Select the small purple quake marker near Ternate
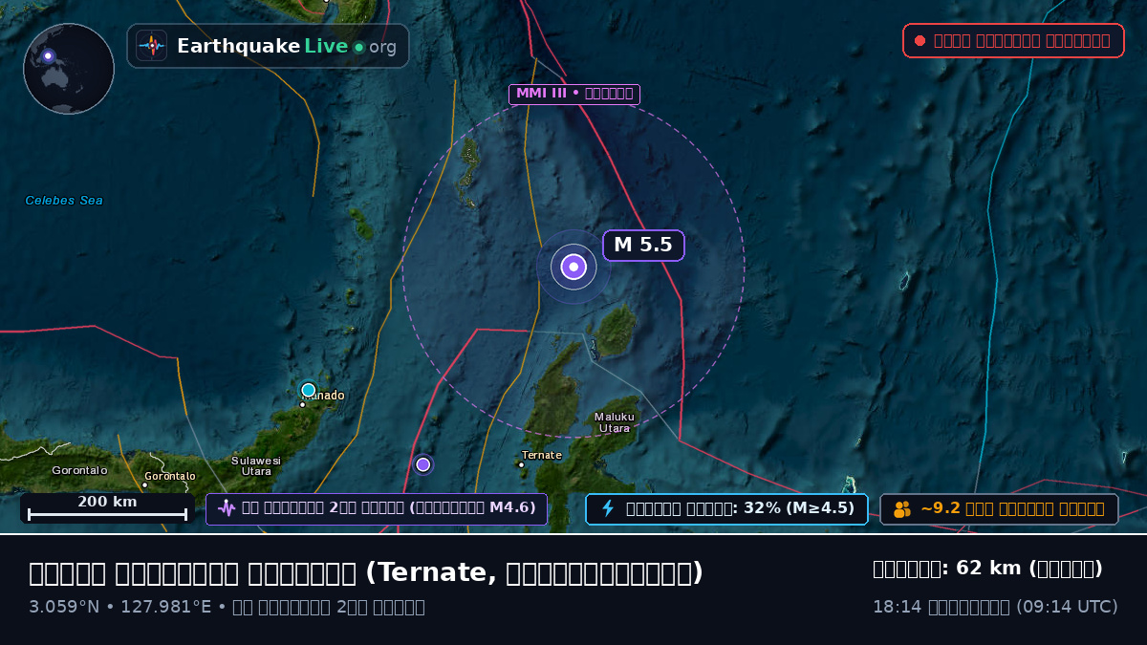Screen dimensions: 1147x645 pyautogui.click(x=422, y=464)
